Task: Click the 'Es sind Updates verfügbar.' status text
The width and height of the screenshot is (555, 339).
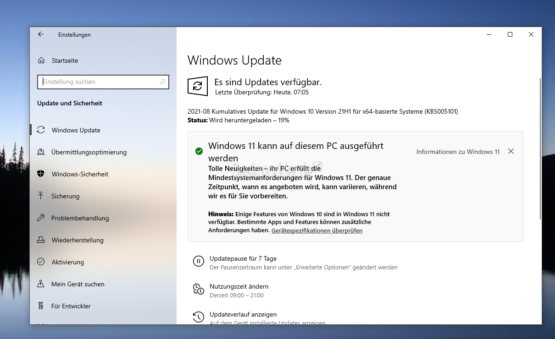Action: point(268,82)
